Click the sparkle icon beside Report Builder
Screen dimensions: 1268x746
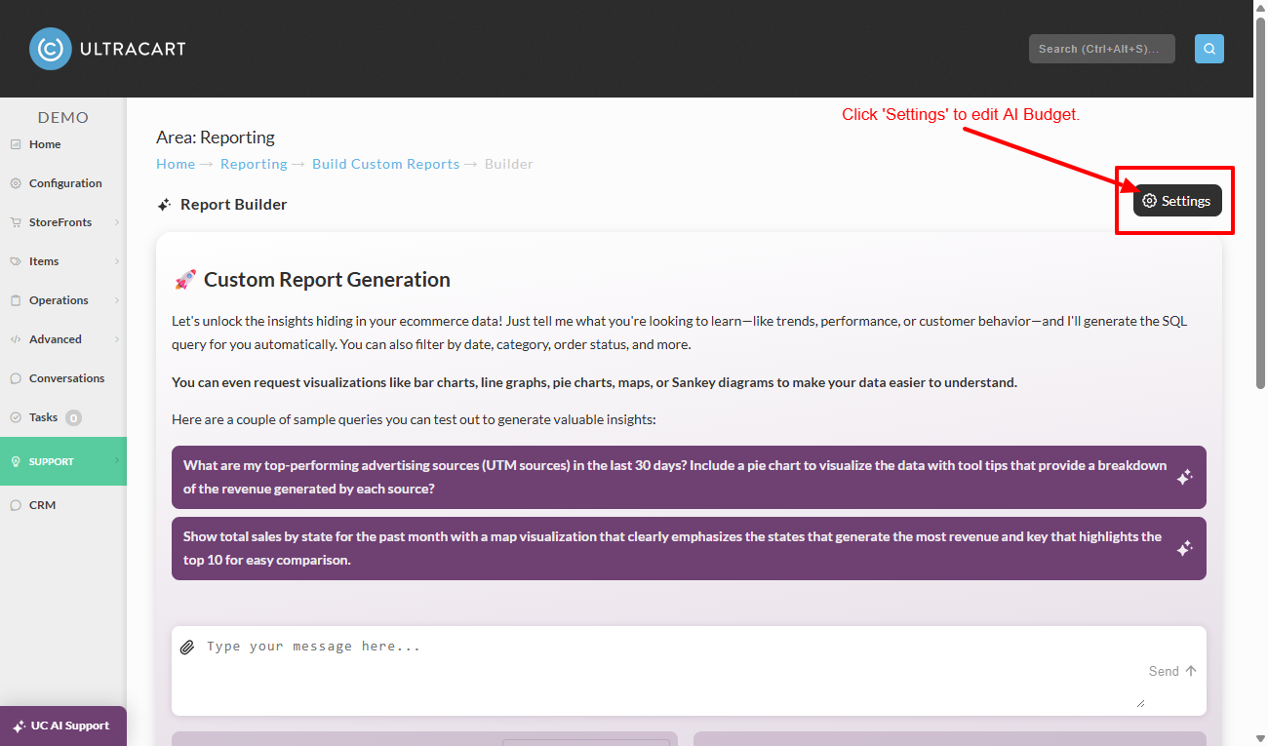(x=165, y=205)
